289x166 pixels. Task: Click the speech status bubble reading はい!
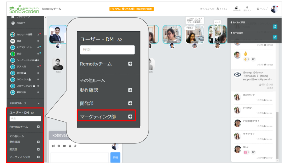click(x=217, y=22)
